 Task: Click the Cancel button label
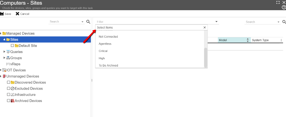coord(25,14)
